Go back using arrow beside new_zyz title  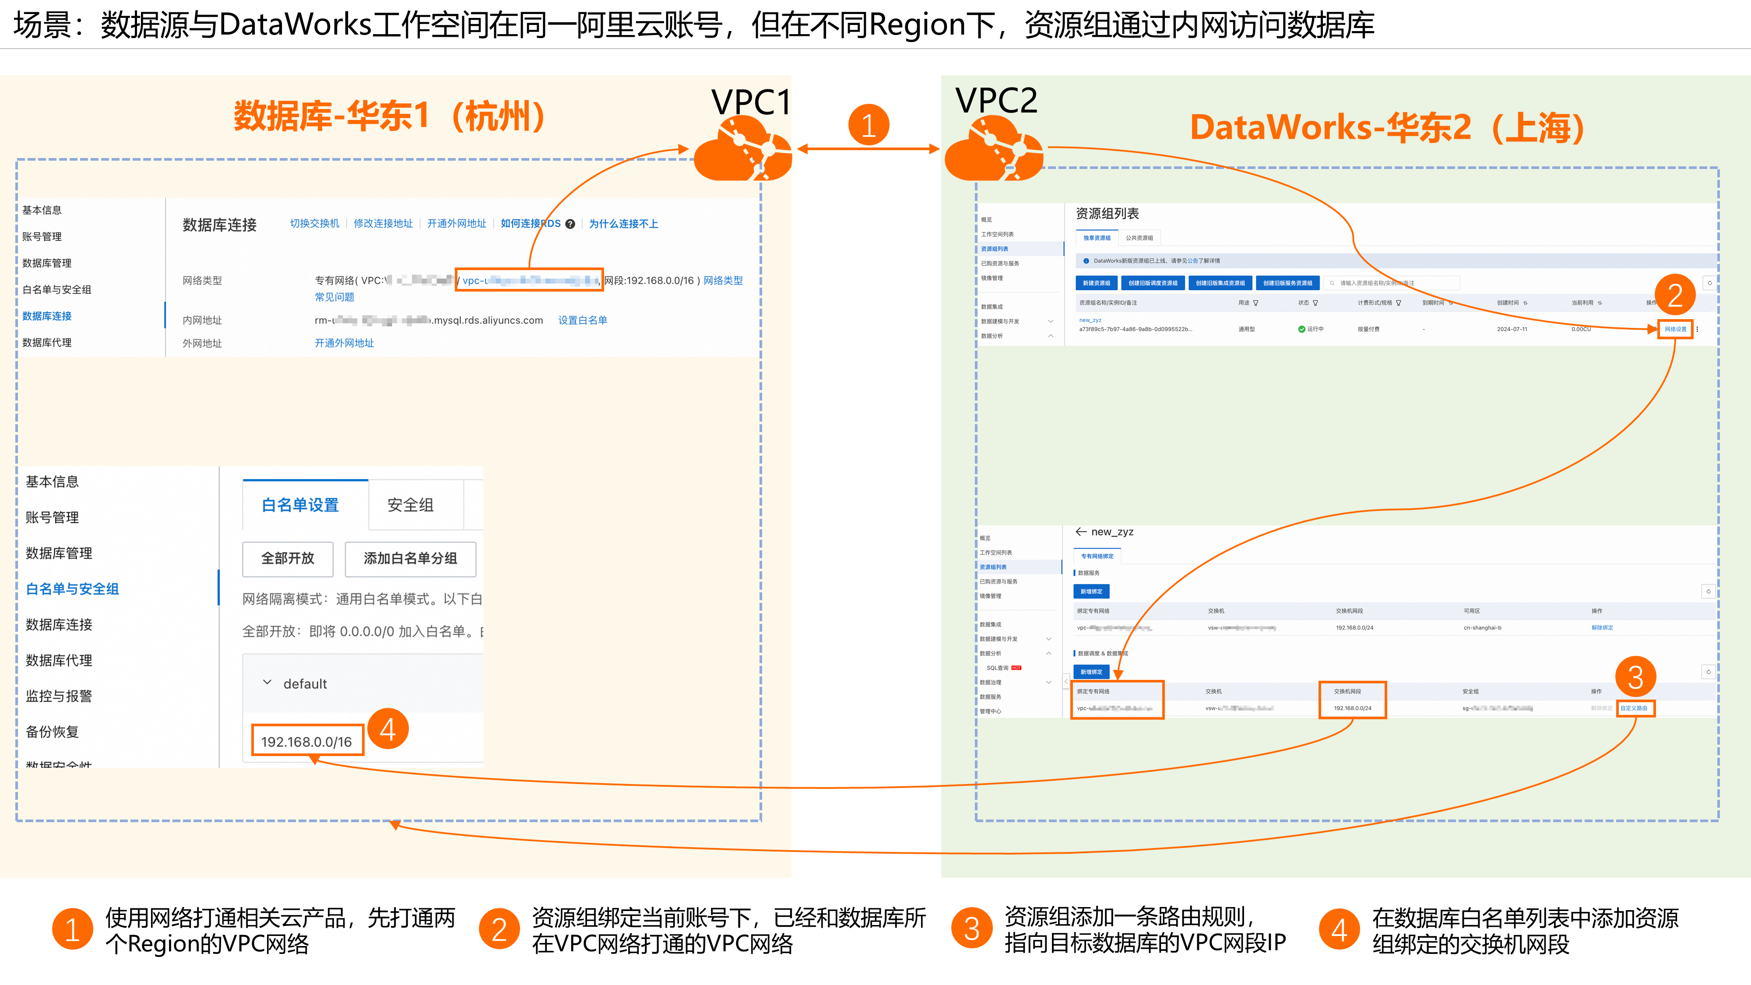coord(1081,531)
